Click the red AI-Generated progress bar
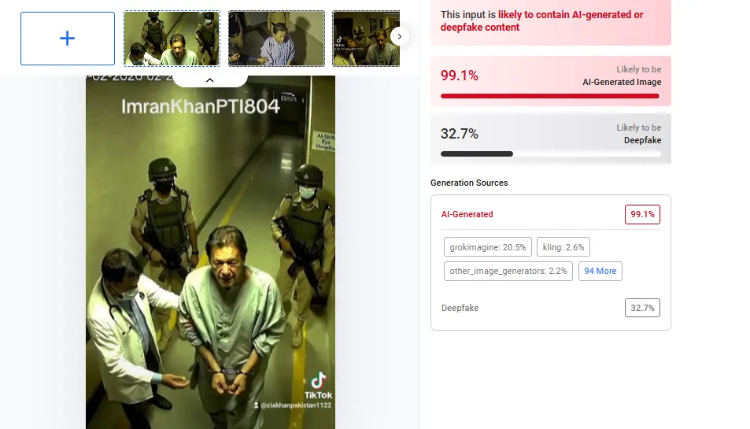 click(x=550, y=96)
